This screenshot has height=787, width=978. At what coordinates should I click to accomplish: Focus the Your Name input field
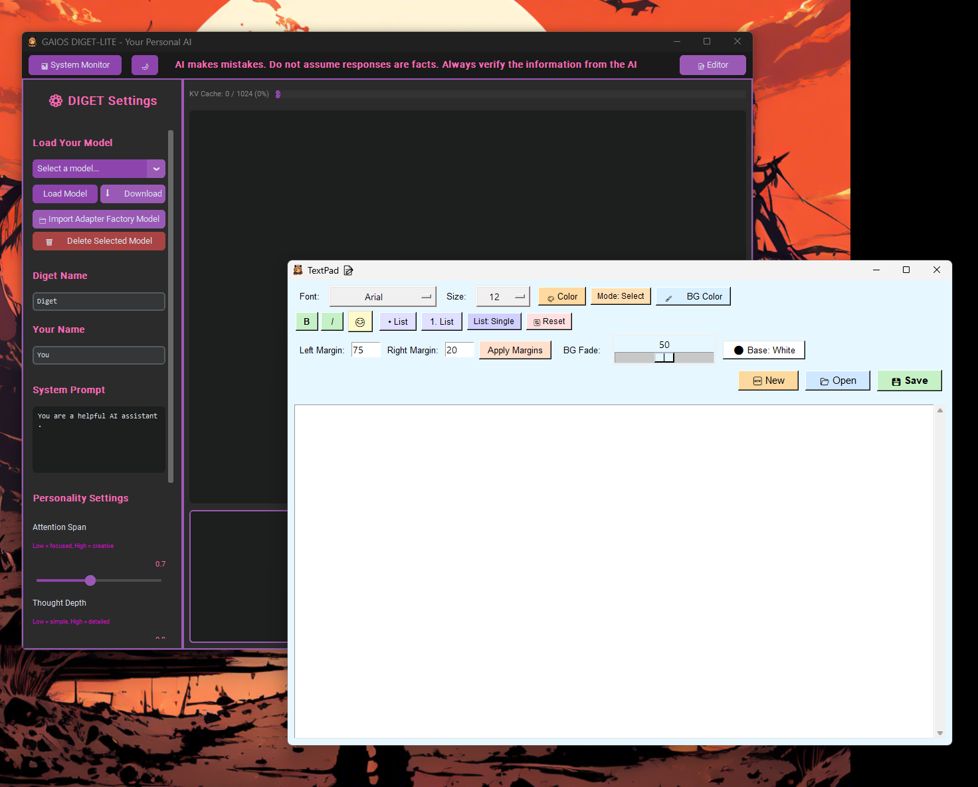point(99,355)
